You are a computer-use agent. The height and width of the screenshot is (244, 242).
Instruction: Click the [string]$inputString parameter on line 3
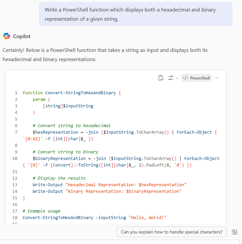pyautogui.click(x=68, y=106)
